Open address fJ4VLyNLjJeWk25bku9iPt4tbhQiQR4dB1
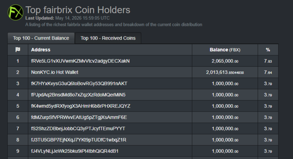Screen dimensions: 293x159 click(x=75, y=151)
